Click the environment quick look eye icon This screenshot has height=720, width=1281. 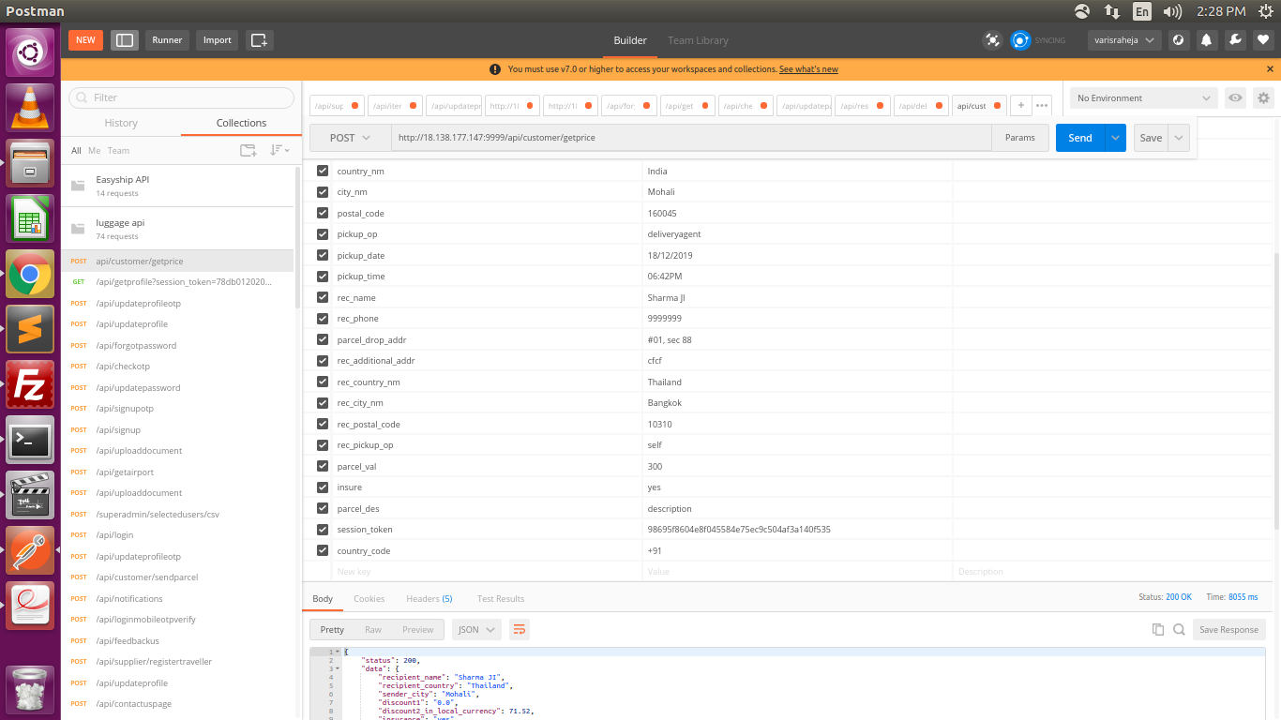click(x=1236, y=98)
